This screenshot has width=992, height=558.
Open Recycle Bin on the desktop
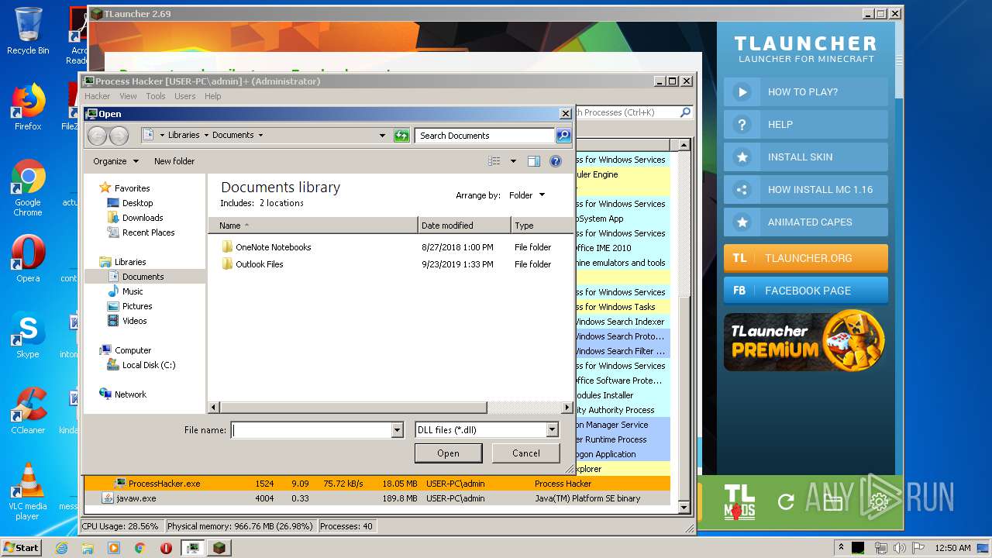28,31
